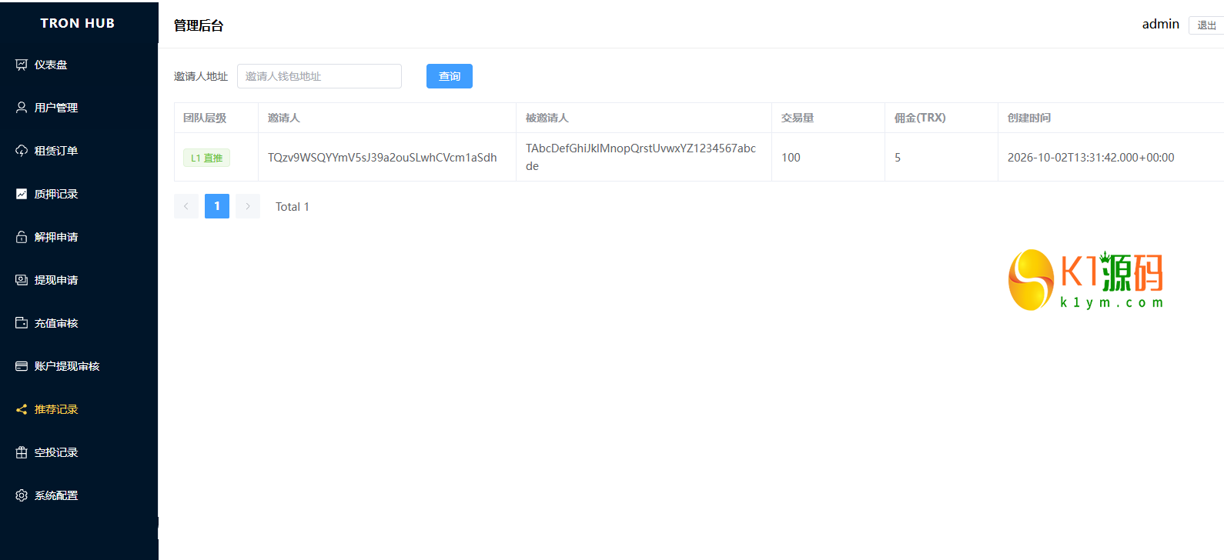Click the L1 直推 level tag
Image resolution: width=1224 pixels, height=560 pixels.
(206, 158)
